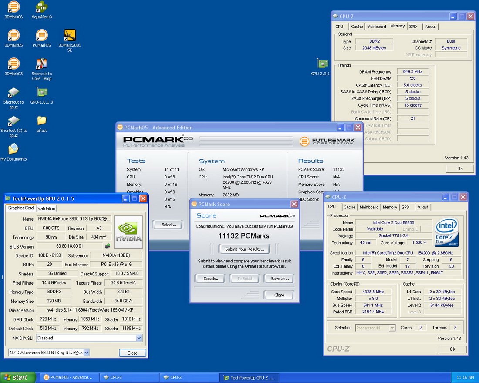Open About tab in lower CPU-Z window

pos(423,207)
